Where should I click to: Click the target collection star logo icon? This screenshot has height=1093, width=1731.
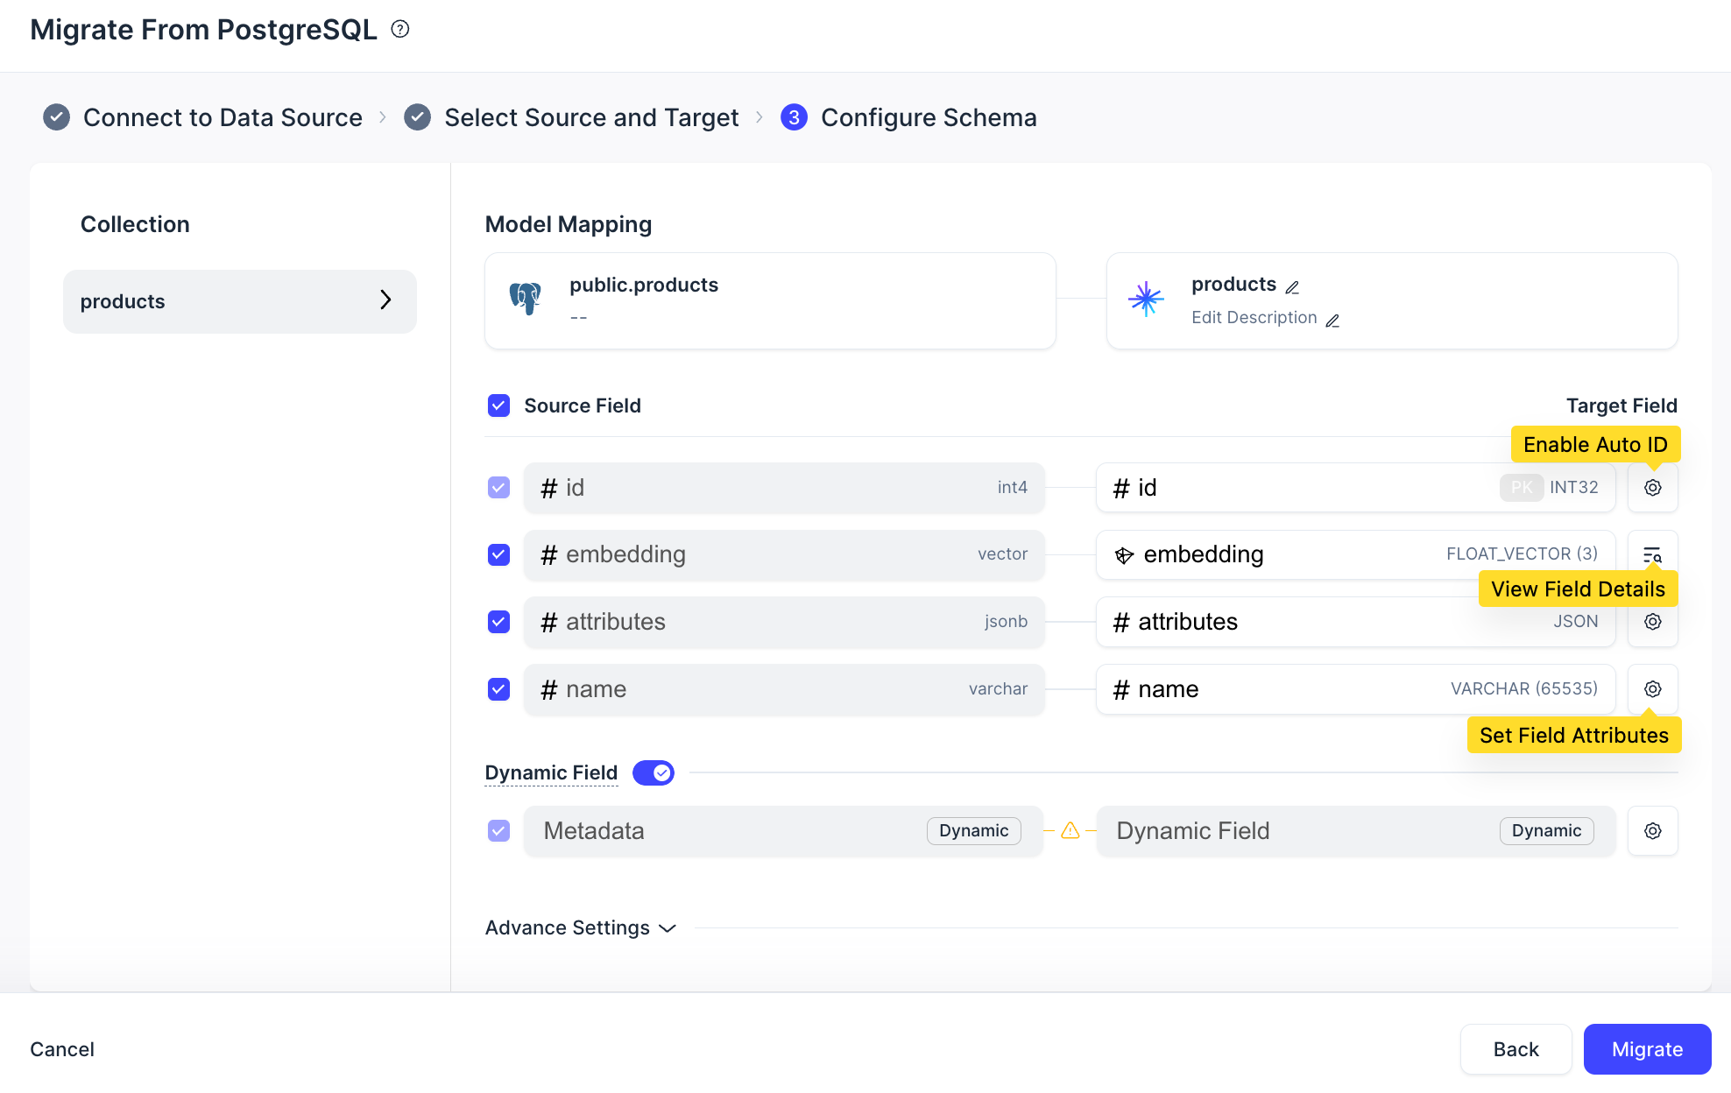(x=1146, y=300)
